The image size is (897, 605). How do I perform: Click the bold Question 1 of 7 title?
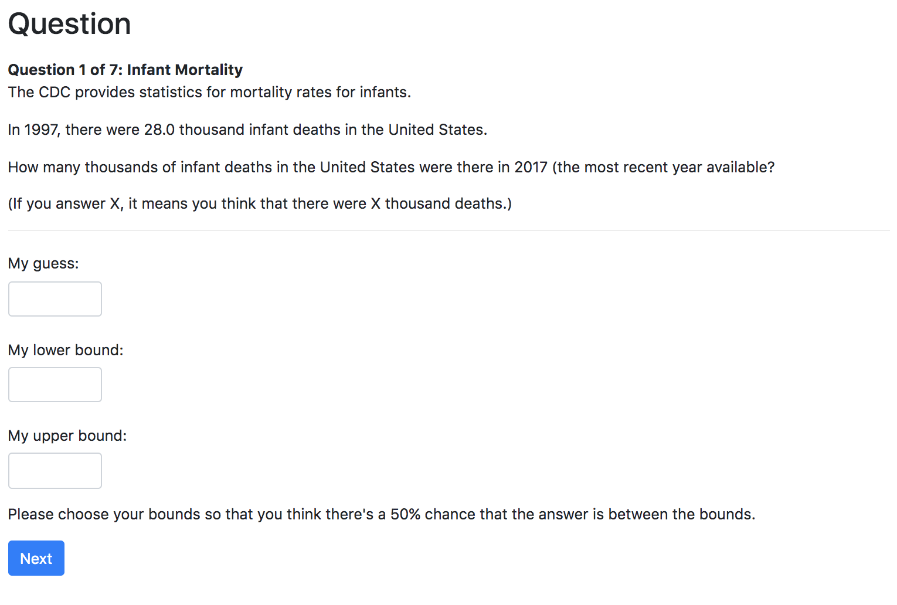[x=125, y=70]
